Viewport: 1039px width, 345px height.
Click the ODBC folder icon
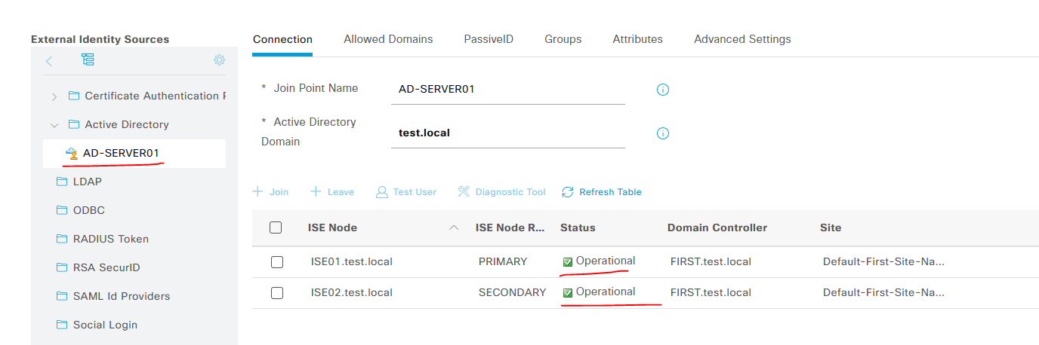click(62, 210)
